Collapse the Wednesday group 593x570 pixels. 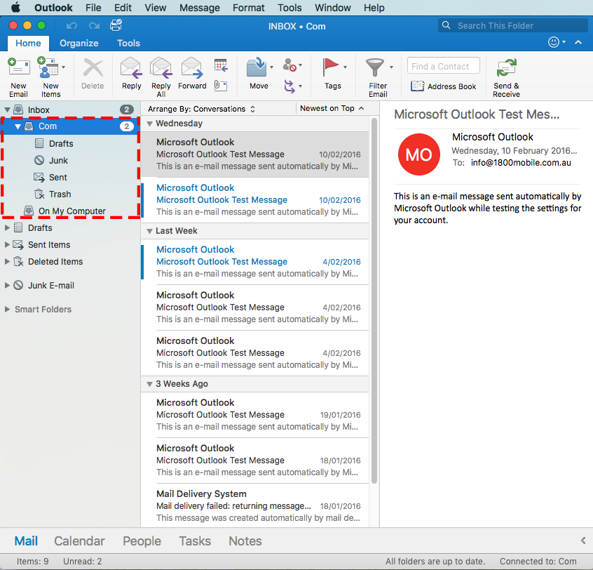tap(150, 124)
